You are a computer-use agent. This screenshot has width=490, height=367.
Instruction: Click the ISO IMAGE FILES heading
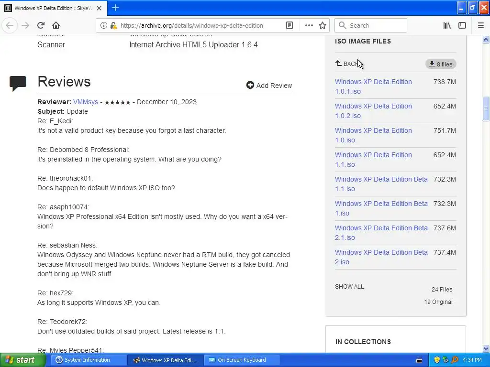coord(363,41)
